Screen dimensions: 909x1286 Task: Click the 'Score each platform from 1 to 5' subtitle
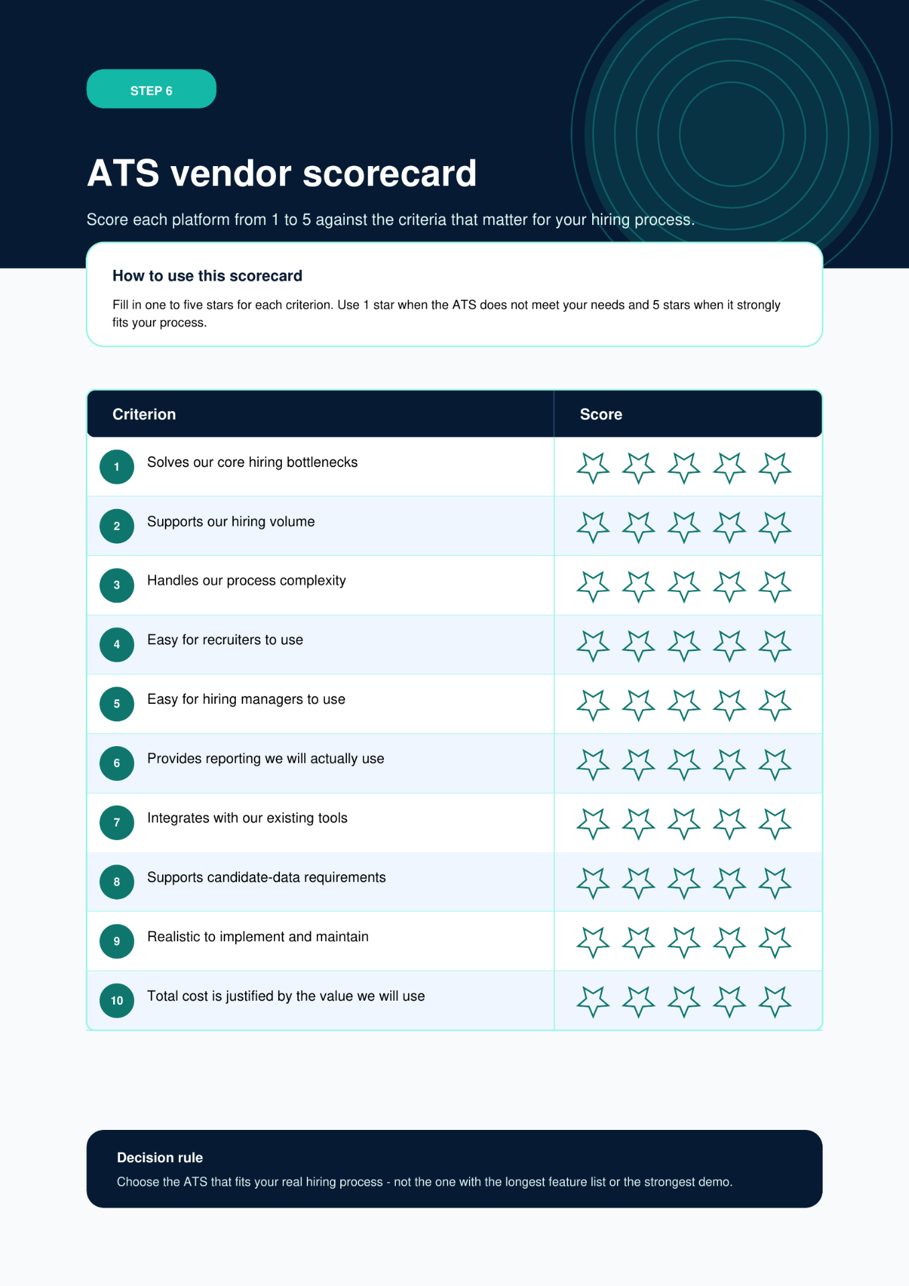click(x=390, y=220)
